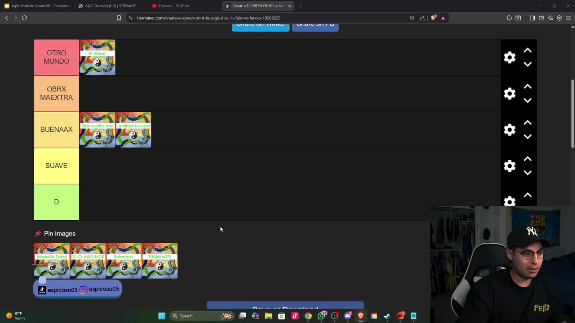
Task: Open Windows Start menu
Action: (x=162, y=316)
